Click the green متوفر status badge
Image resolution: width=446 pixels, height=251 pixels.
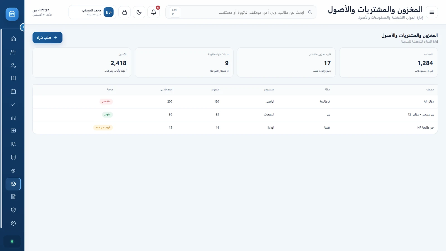pos(107,115)
